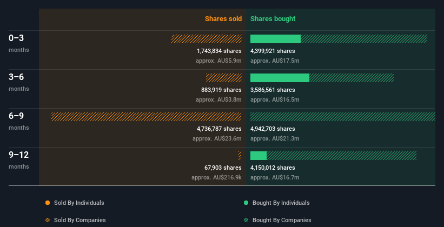Click the 9–12 months row label
This screenshot has height=227, width=444.
pyautogui.click(x=19, y=160)
